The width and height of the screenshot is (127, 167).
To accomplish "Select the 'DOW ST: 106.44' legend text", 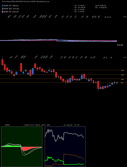I will click(x=11, y=6).
